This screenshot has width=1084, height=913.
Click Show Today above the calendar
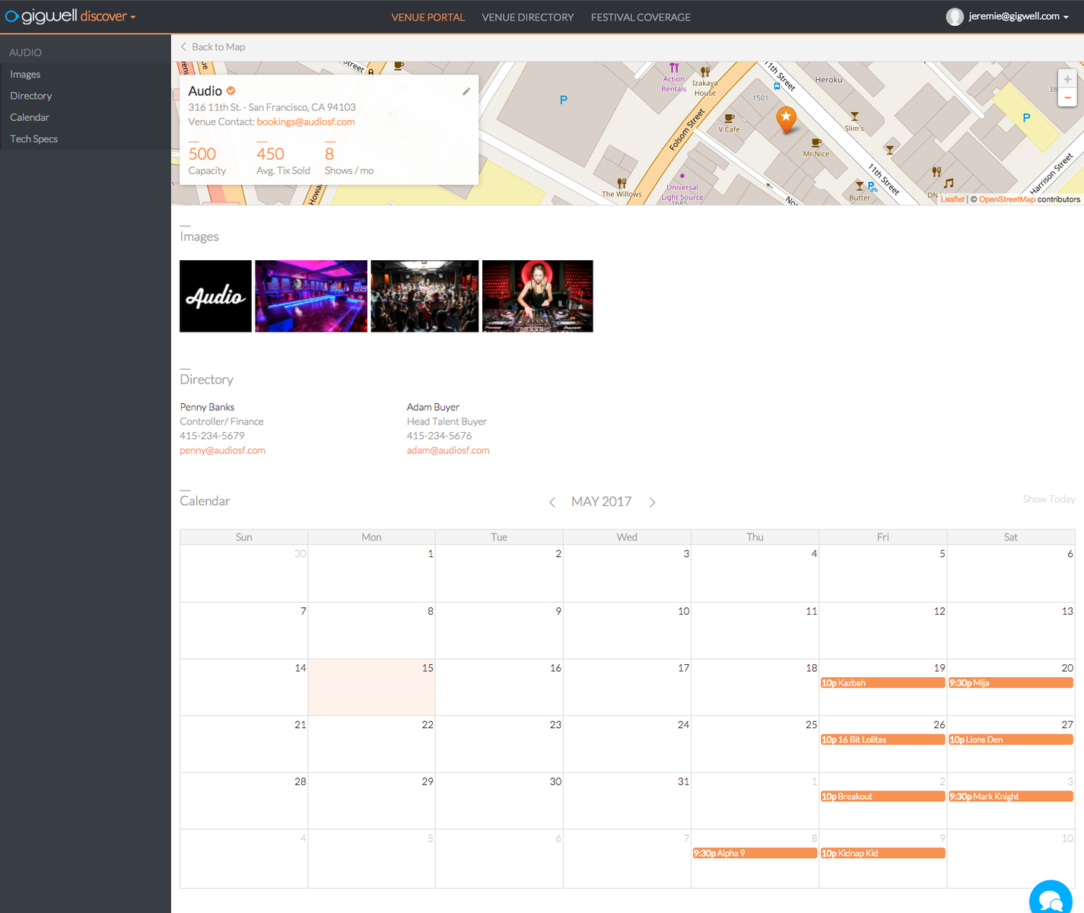click(x=1049, y=499)
